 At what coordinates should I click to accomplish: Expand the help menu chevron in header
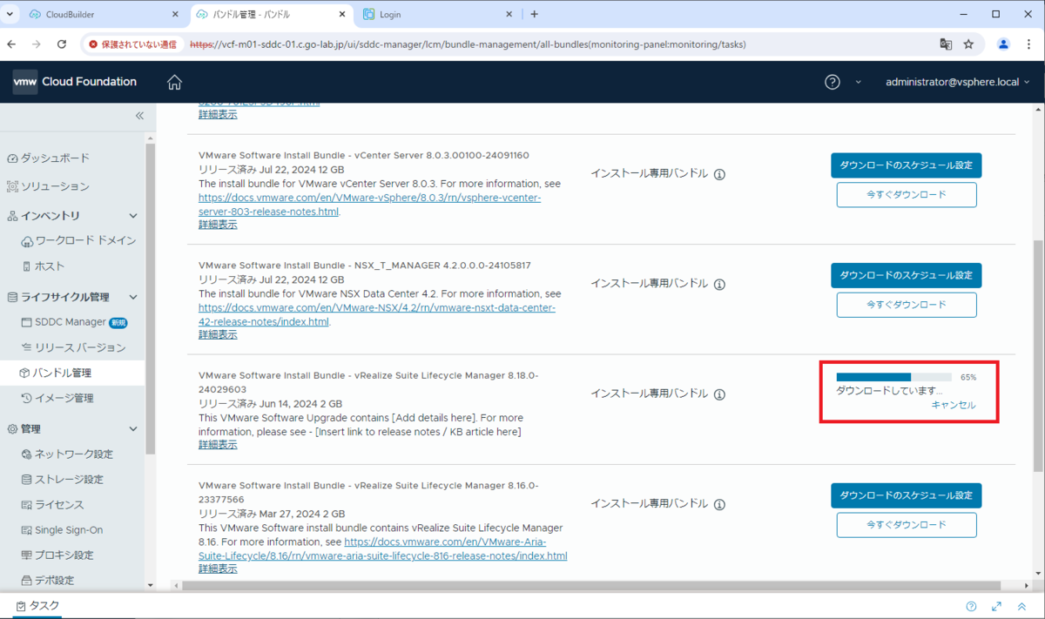pos(858,82)
